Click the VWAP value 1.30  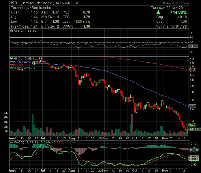(87, 26)
